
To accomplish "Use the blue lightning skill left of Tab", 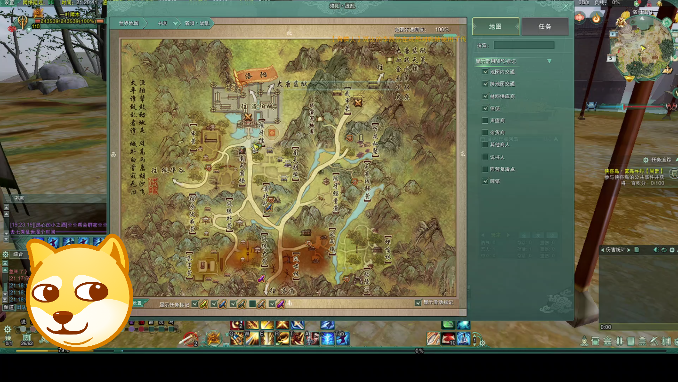I will (x=328, y=339).
